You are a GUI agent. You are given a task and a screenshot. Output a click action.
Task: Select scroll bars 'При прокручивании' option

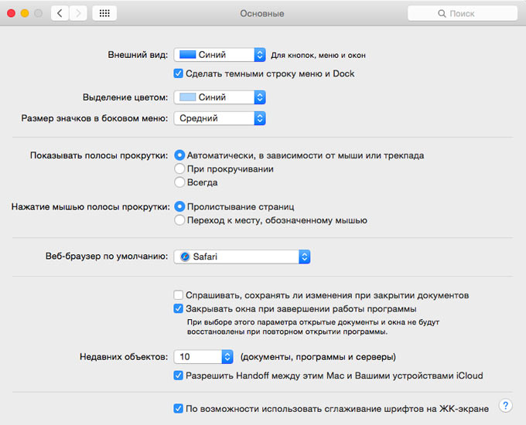point(179,168)
